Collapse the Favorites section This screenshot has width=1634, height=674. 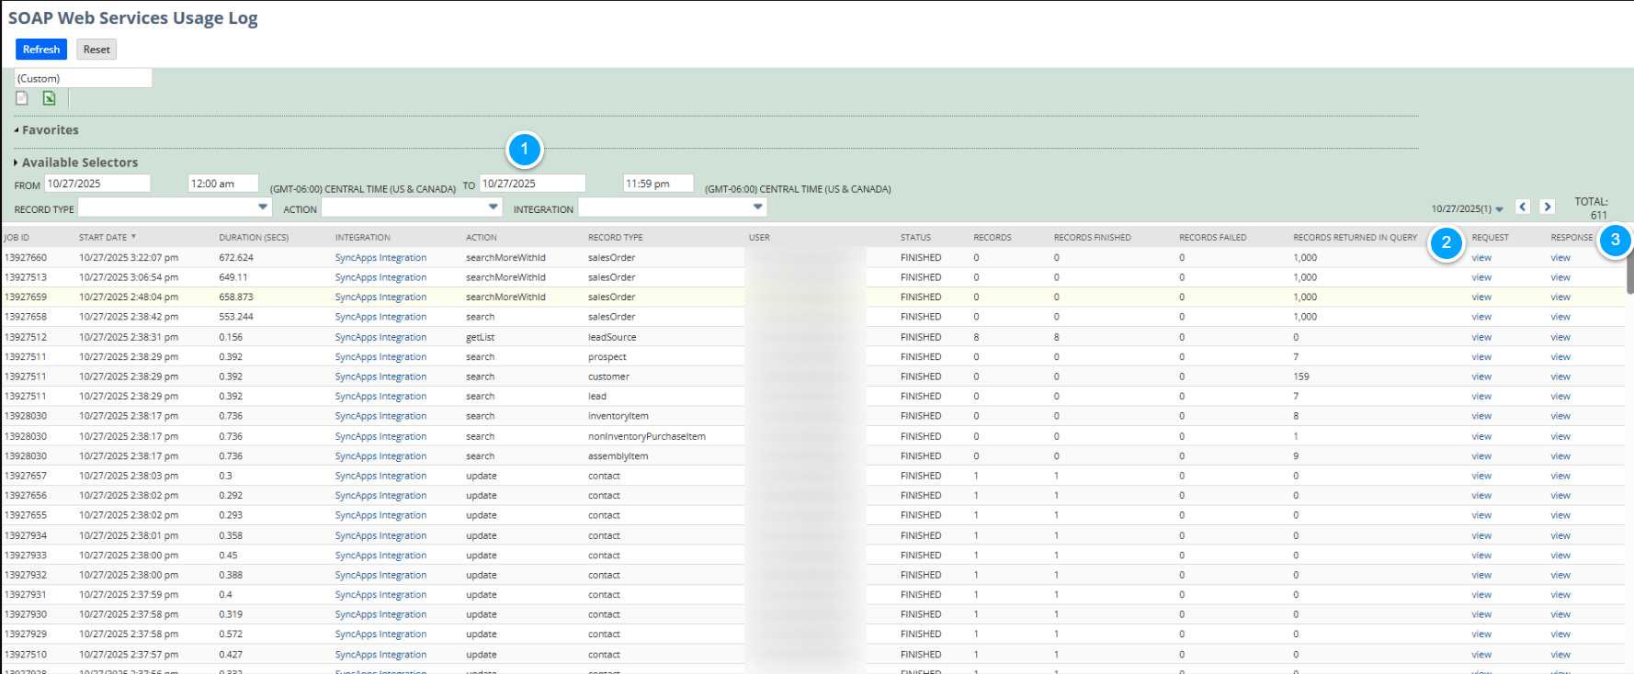(50, 130)
